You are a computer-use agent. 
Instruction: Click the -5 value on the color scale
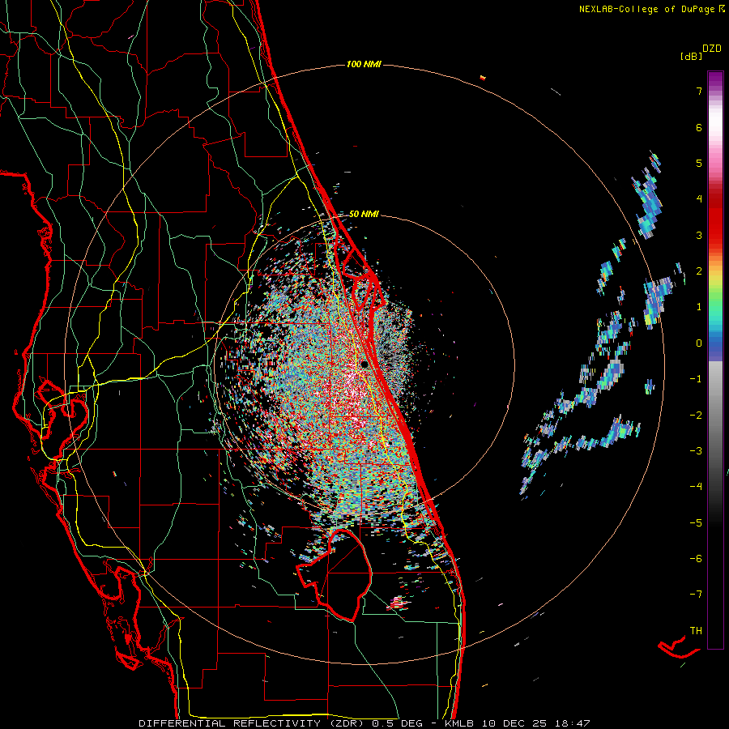pos(696,523)
